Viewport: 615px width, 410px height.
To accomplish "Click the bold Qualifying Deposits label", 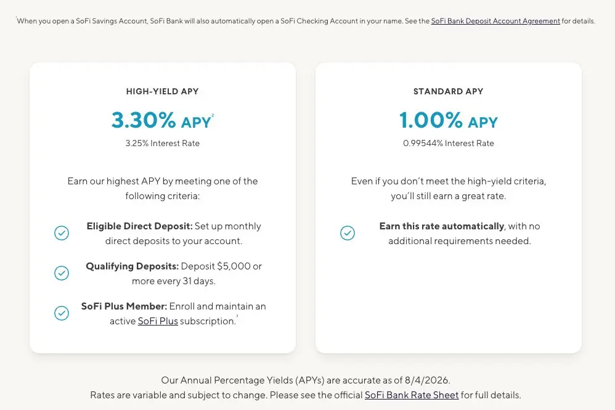I will coord(132,266).
